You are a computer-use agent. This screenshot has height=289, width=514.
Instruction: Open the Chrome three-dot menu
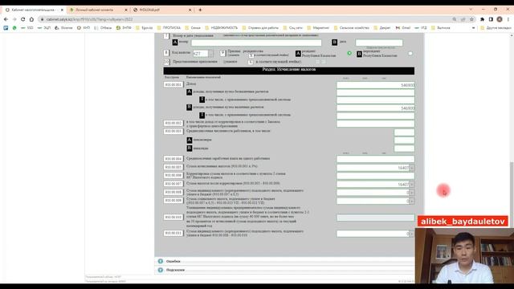coord(508,19)
